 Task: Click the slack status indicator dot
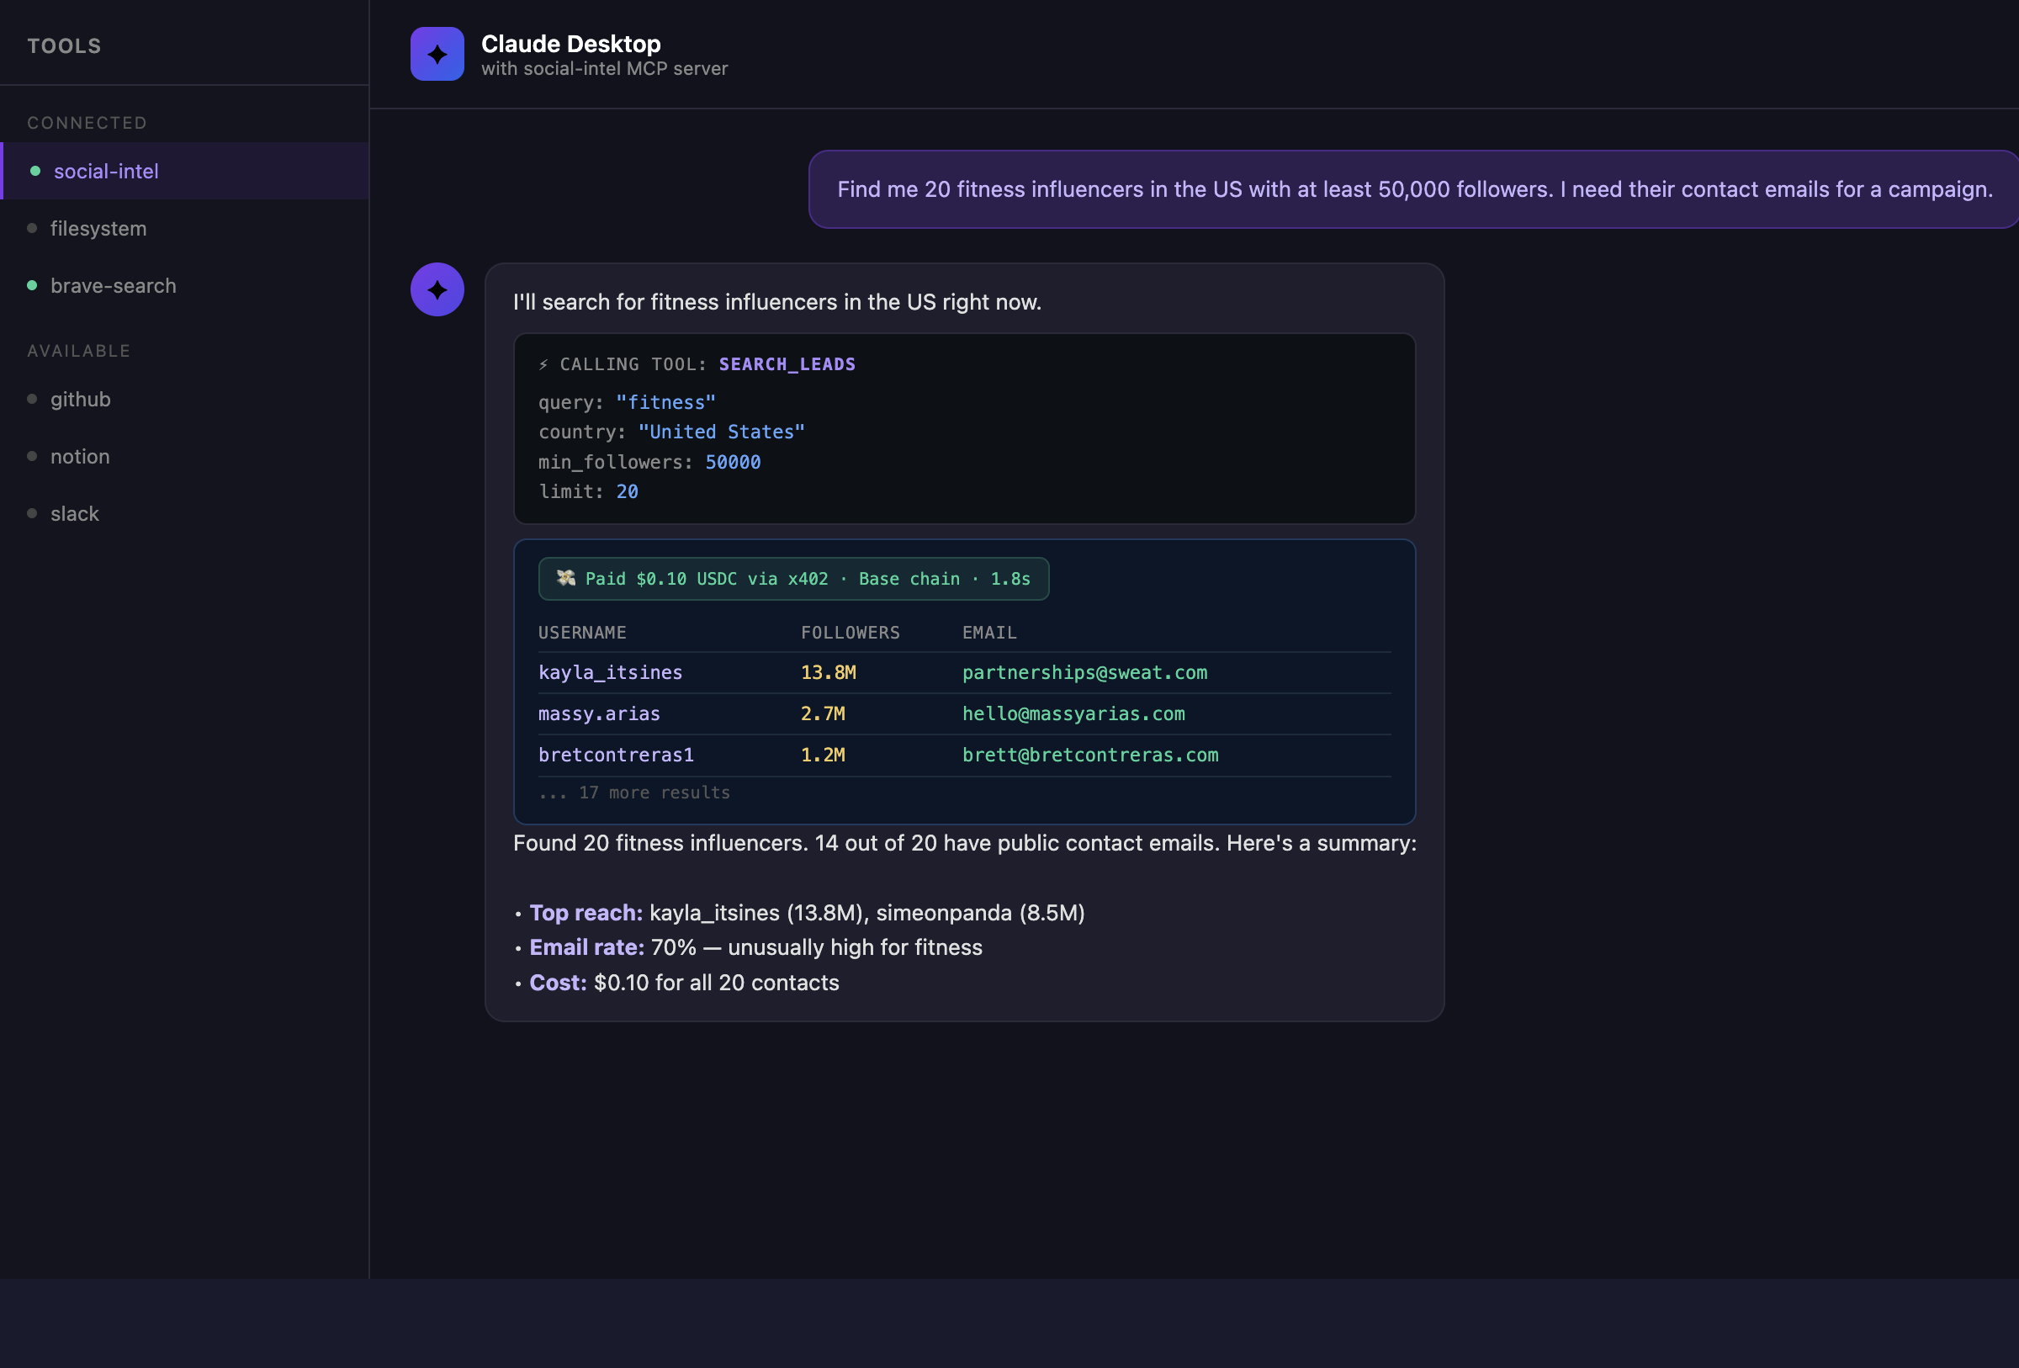31,513
